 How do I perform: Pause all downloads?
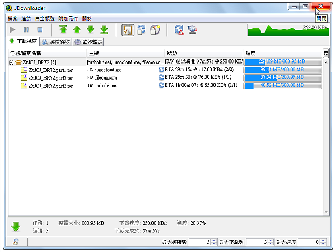point(26,30)
